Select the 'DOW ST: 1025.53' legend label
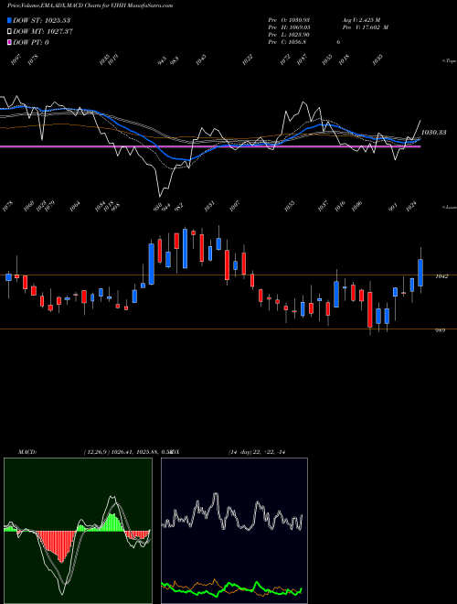The image size is (457, 604). coord(41,20)
